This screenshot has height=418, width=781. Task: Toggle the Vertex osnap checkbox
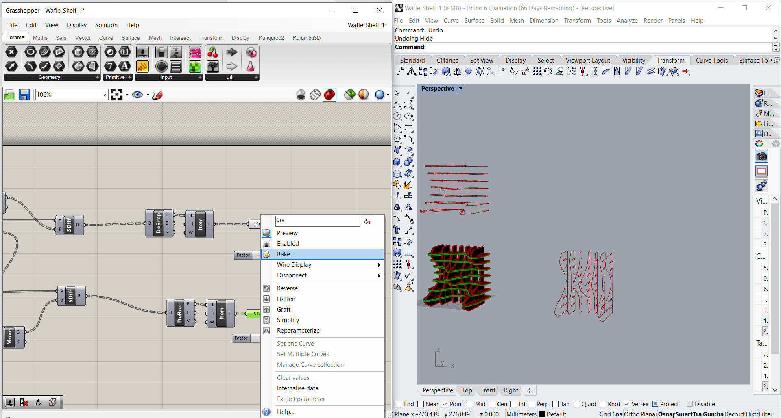tap(627, 404)
